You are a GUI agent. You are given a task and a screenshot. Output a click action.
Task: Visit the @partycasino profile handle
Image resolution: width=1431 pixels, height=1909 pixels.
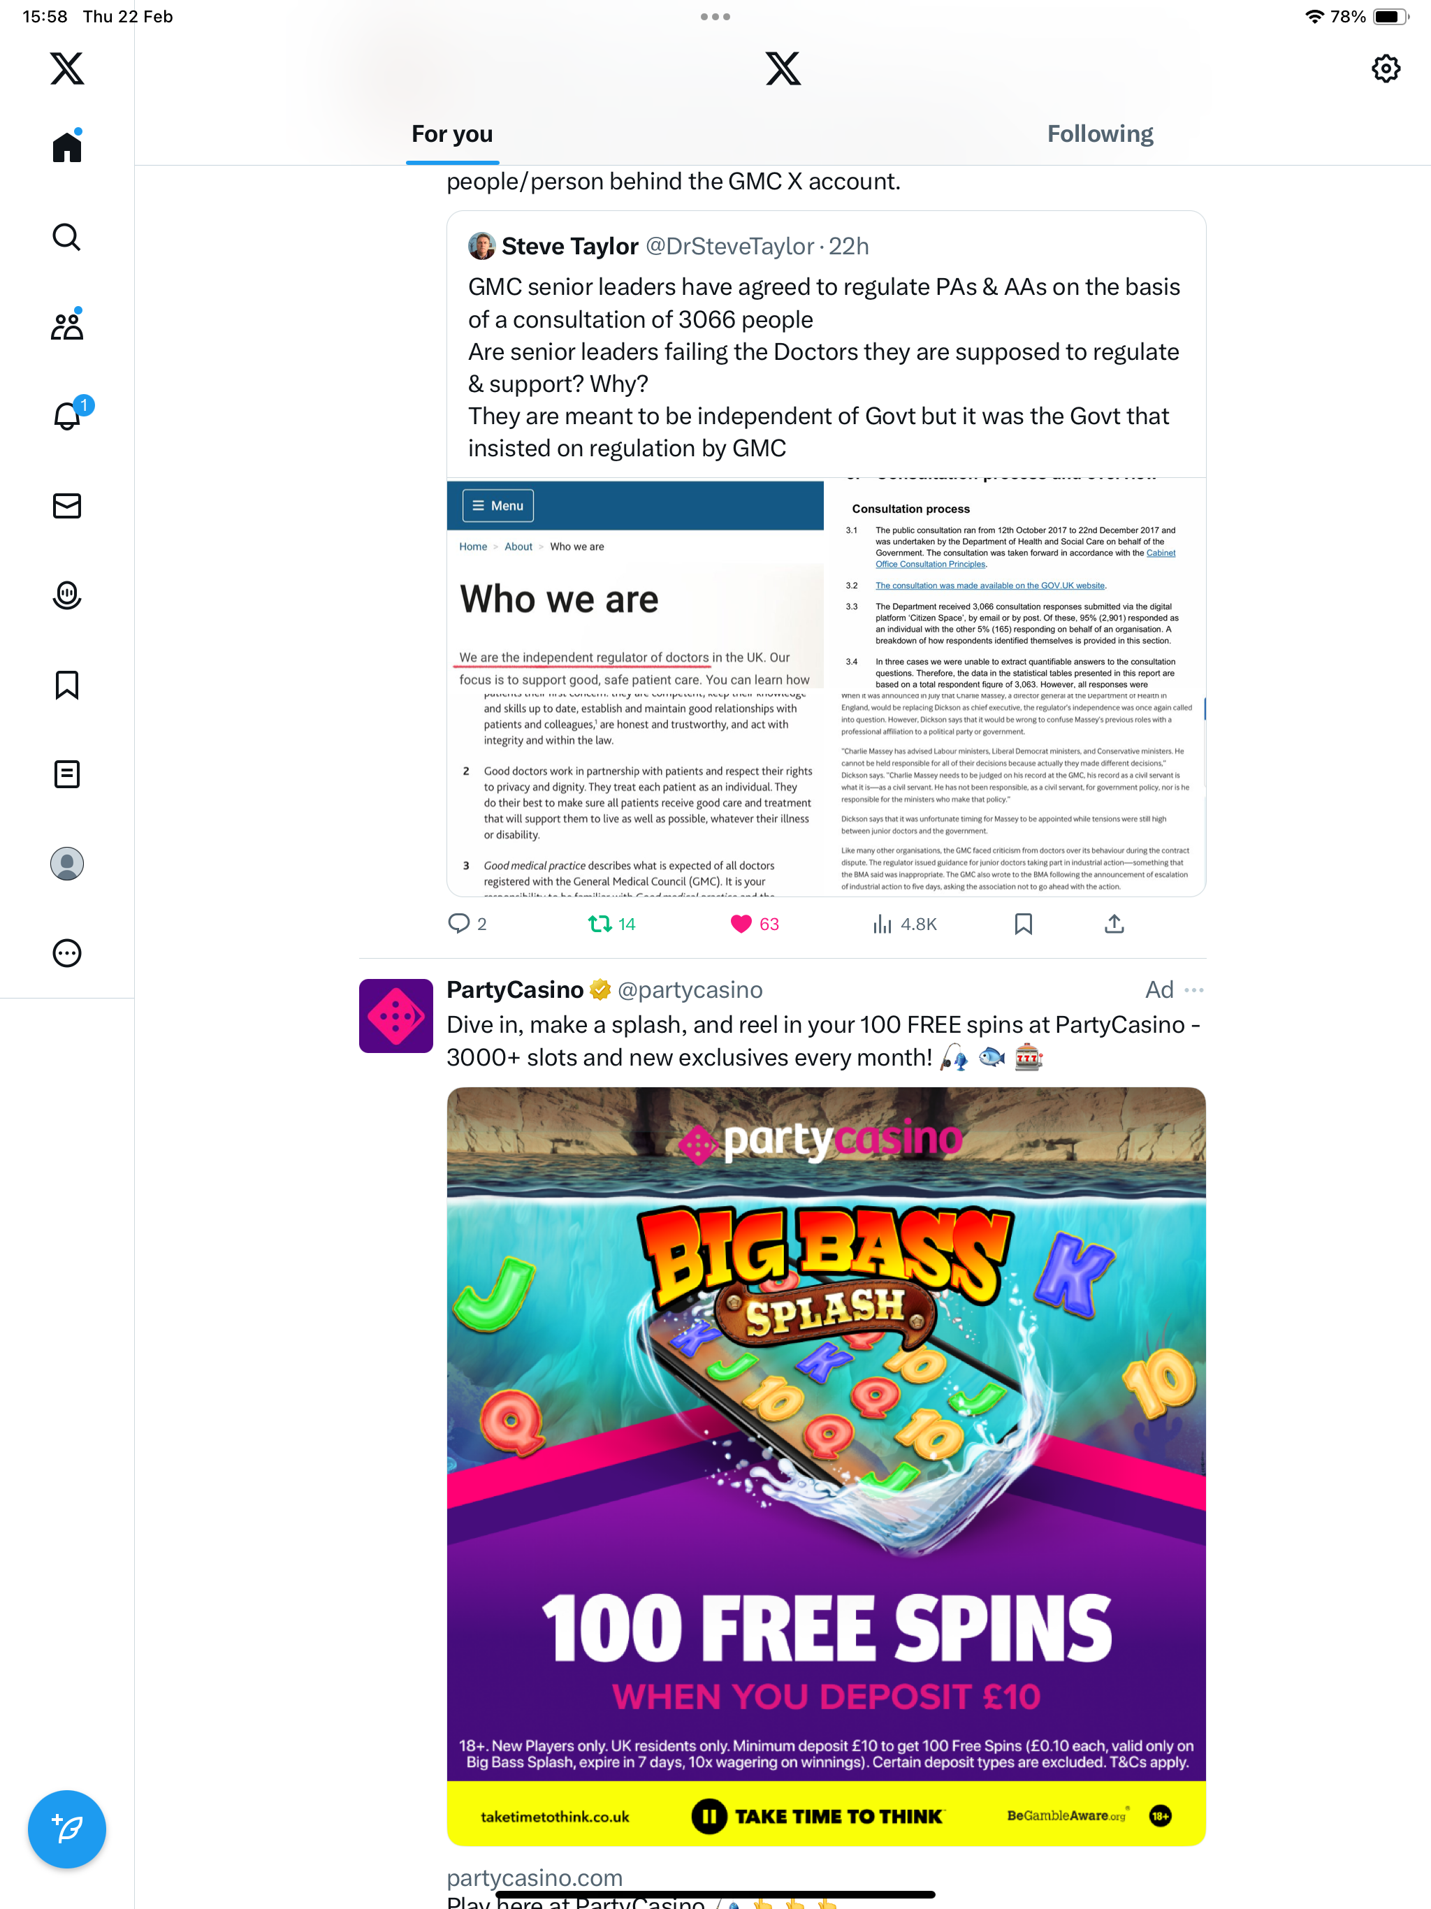690,990
